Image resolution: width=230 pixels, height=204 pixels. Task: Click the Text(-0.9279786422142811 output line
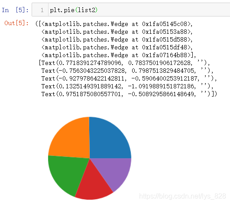tap(129, 78)
